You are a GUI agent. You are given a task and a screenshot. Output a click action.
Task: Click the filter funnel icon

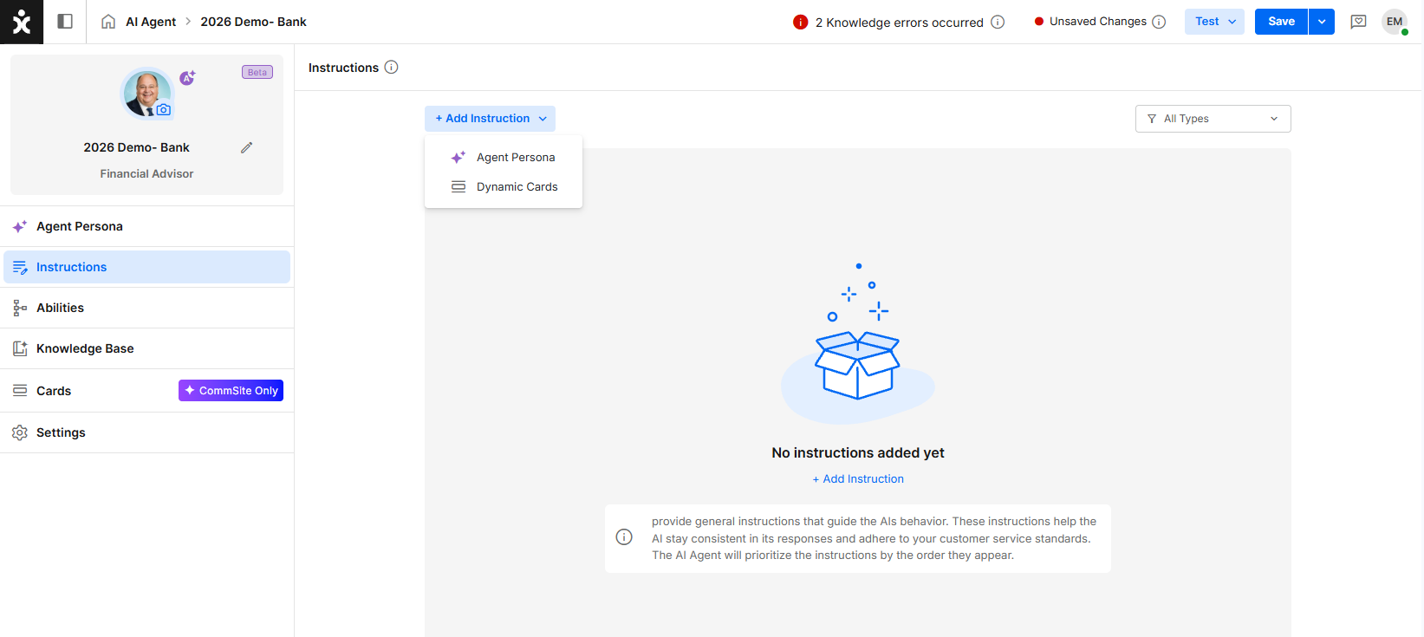click(1152, 119)
